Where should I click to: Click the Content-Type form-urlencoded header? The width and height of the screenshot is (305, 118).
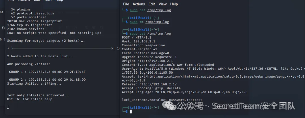[168, 65]
